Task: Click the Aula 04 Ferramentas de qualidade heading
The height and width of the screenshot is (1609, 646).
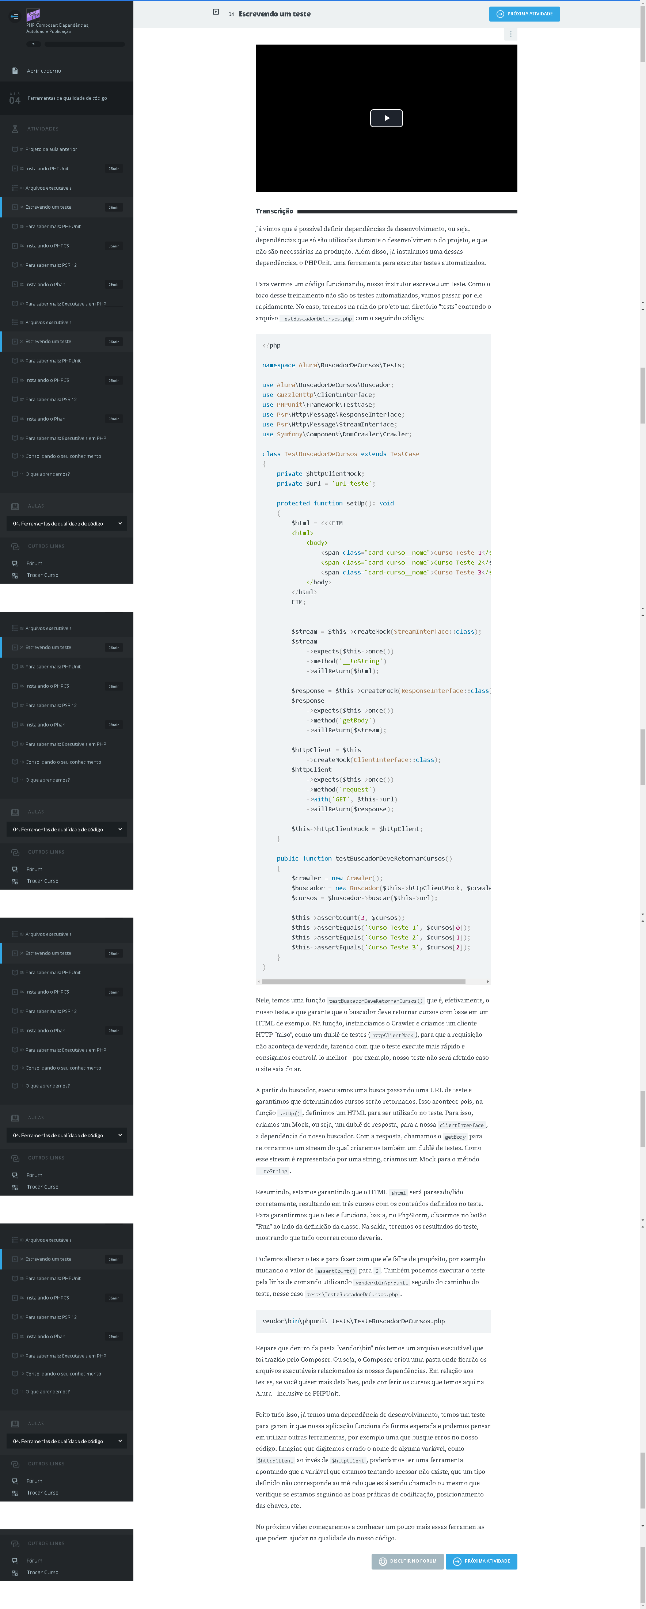Action: [67, 98]
